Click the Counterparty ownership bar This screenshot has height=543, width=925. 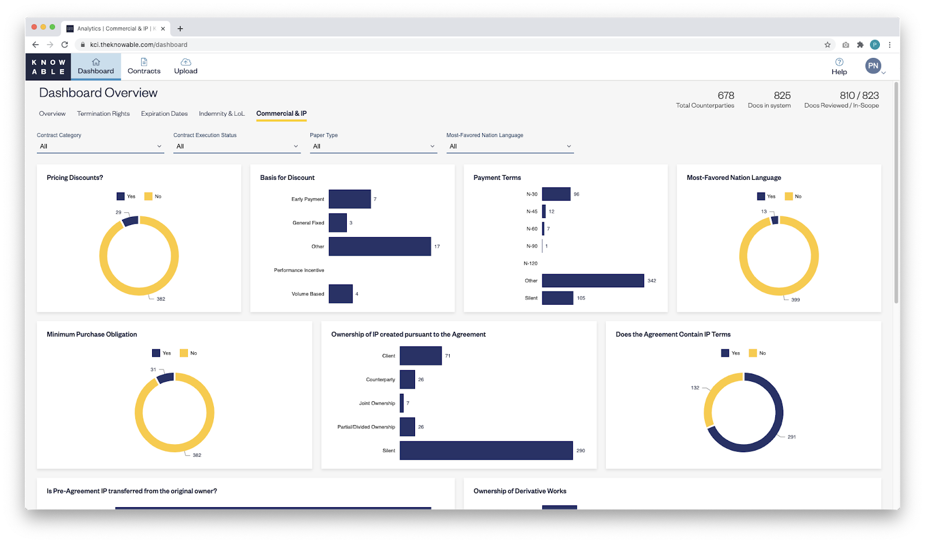tap(408, 379)
